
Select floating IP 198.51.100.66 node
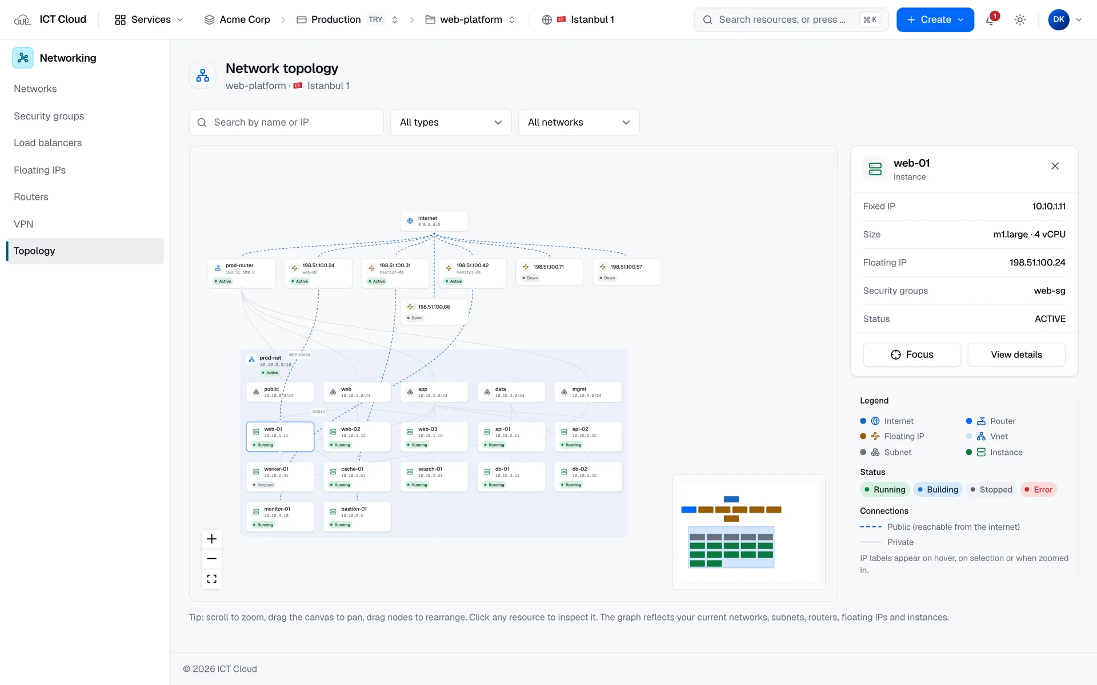(x=434, y=312)
